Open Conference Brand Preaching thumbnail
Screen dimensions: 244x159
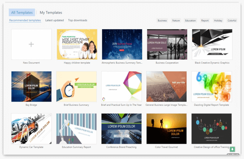pyautogui.click(x=122, y=129)
